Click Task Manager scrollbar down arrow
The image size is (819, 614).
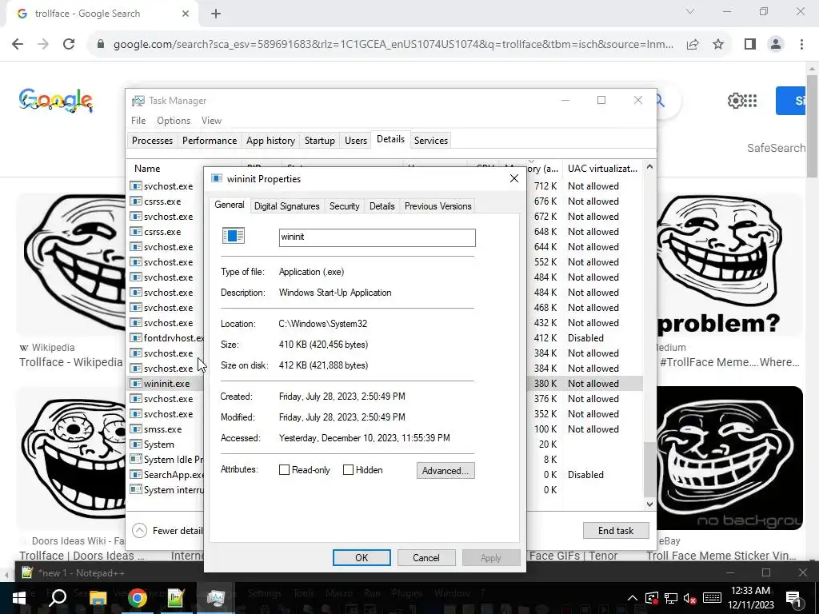pyautogui.click(x=649, y=504)
